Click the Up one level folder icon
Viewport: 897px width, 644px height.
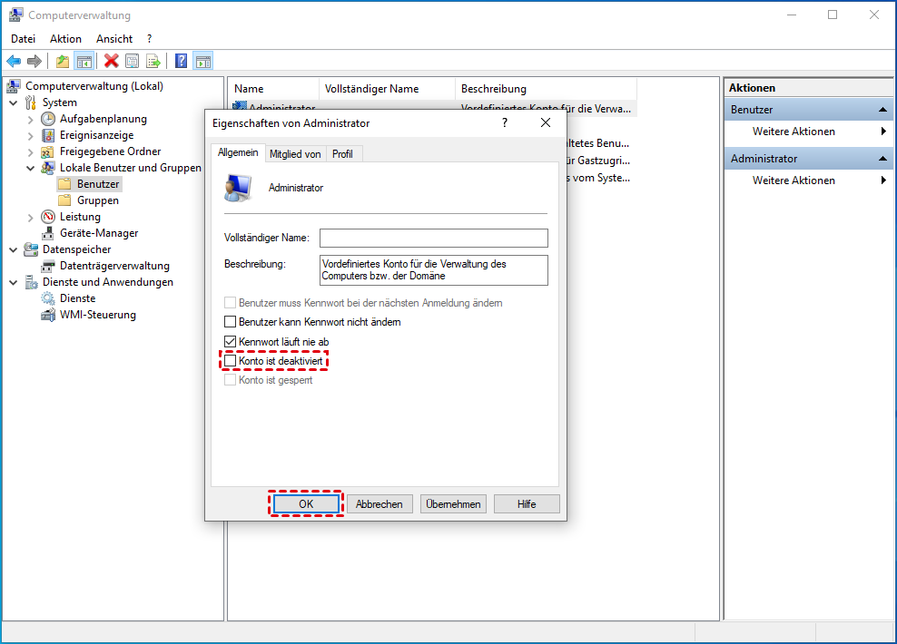[63, 61]
